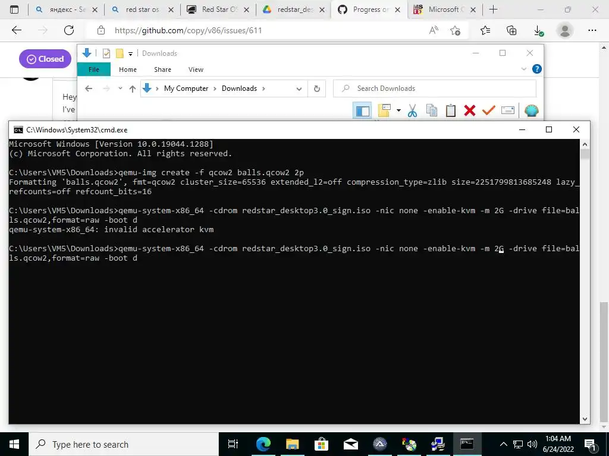Open the View ribbon tab
The width and height of the screenshot is (609, 456).
196,69
